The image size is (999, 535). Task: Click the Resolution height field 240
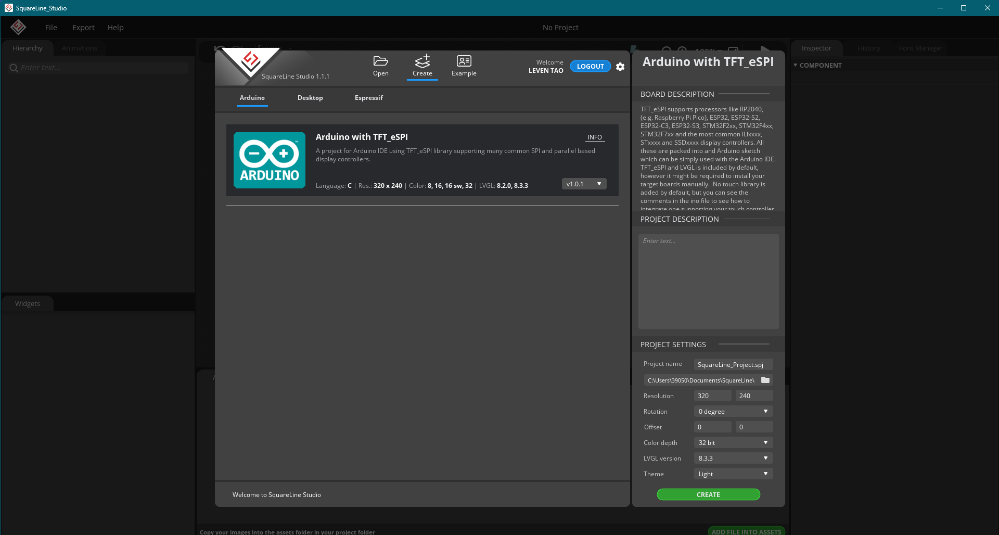pyautogui.click(x=754, y=396)
